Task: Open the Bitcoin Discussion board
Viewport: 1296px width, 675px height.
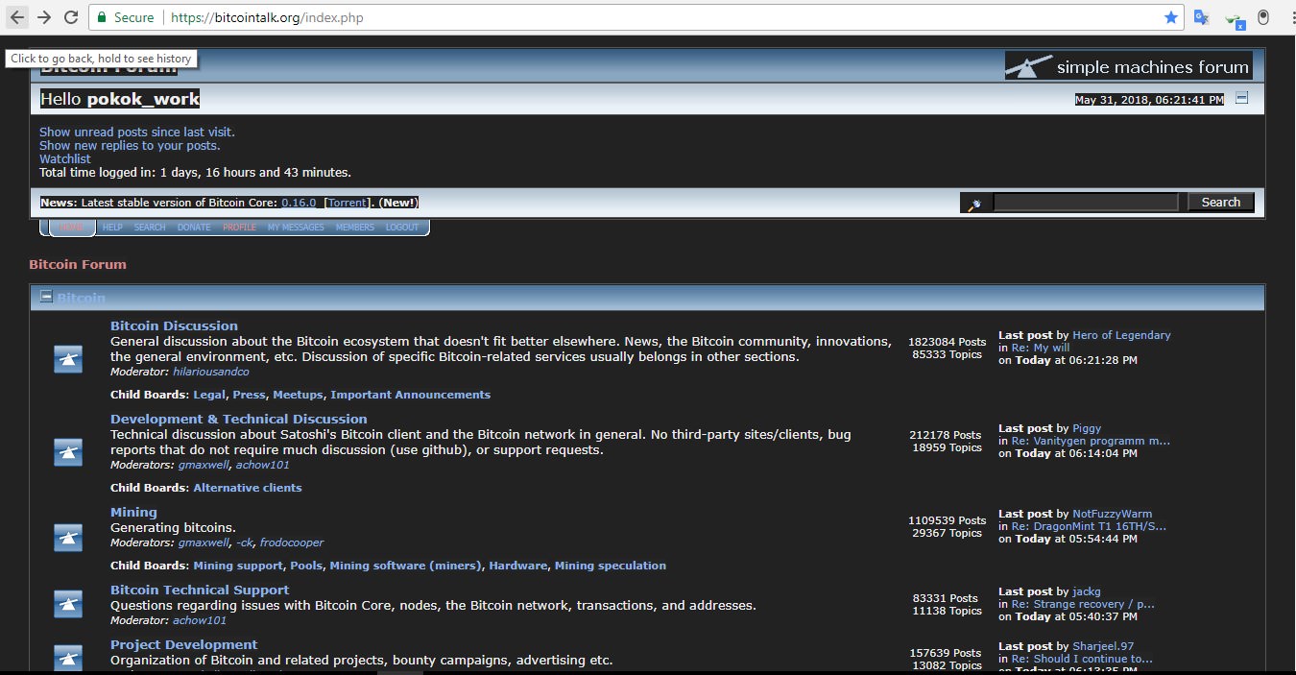Action: point(174,325)
